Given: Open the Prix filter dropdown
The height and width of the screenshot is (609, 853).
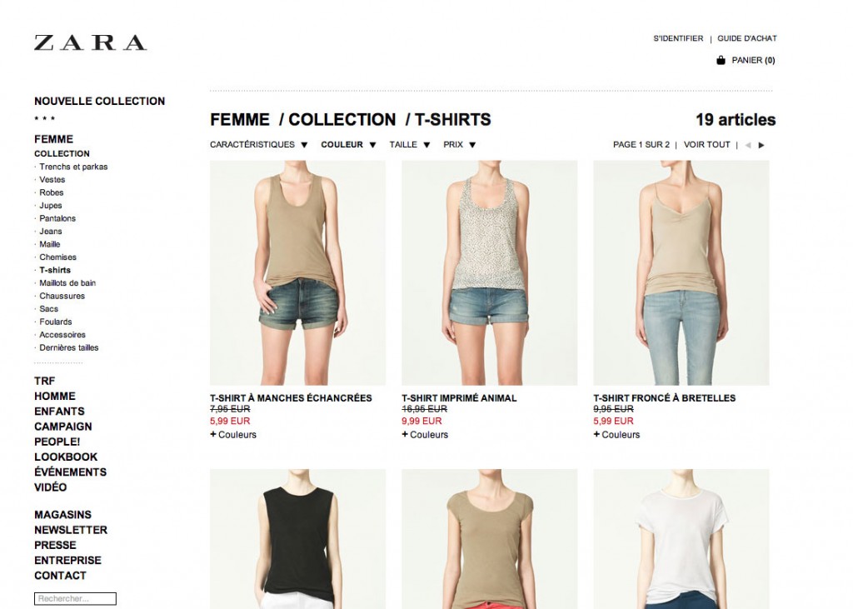Looking at the screenshot, I should (x=460, y=144).
